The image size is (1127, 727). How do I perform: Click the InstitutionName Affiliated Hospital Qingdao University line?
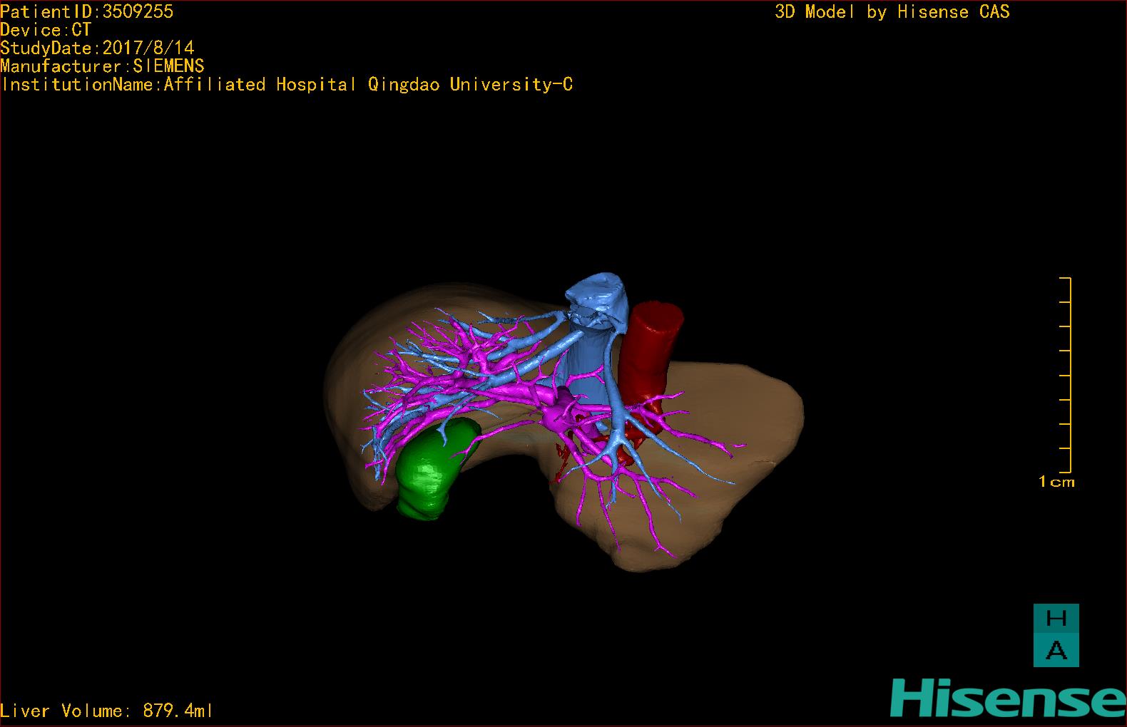pos(287,85)
